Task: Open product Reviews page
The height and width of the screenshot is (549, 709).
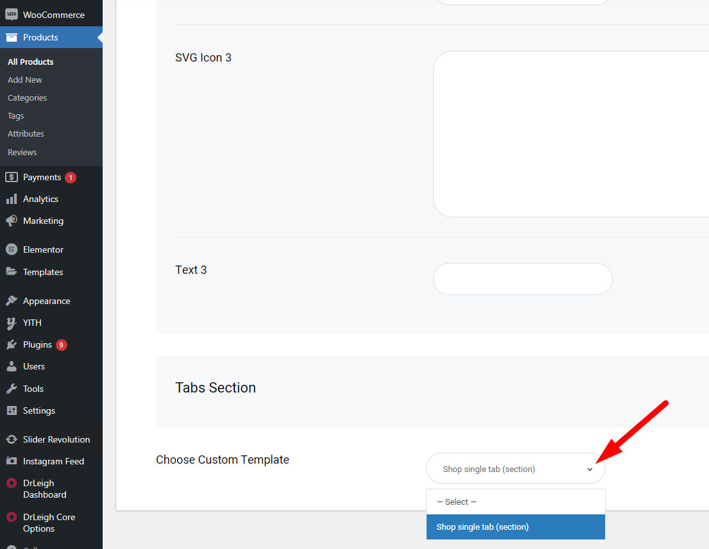Action: 22,152
